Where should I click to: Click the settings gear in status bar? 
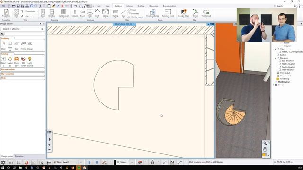click(3, 162)
